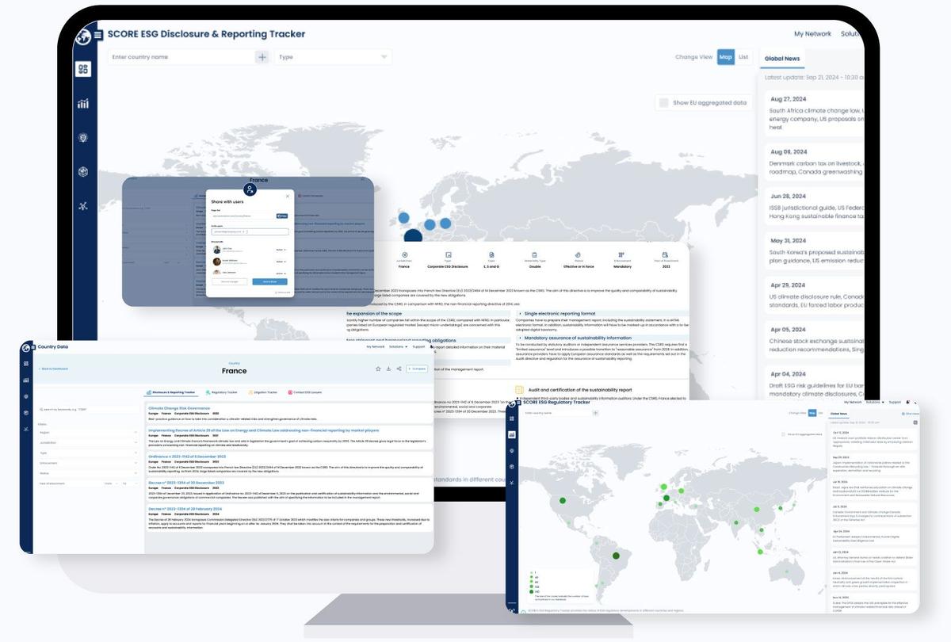Screen dimensions: 951x642
Task: Open the hamburger menu in main tracker header
Action: (97, 35)
